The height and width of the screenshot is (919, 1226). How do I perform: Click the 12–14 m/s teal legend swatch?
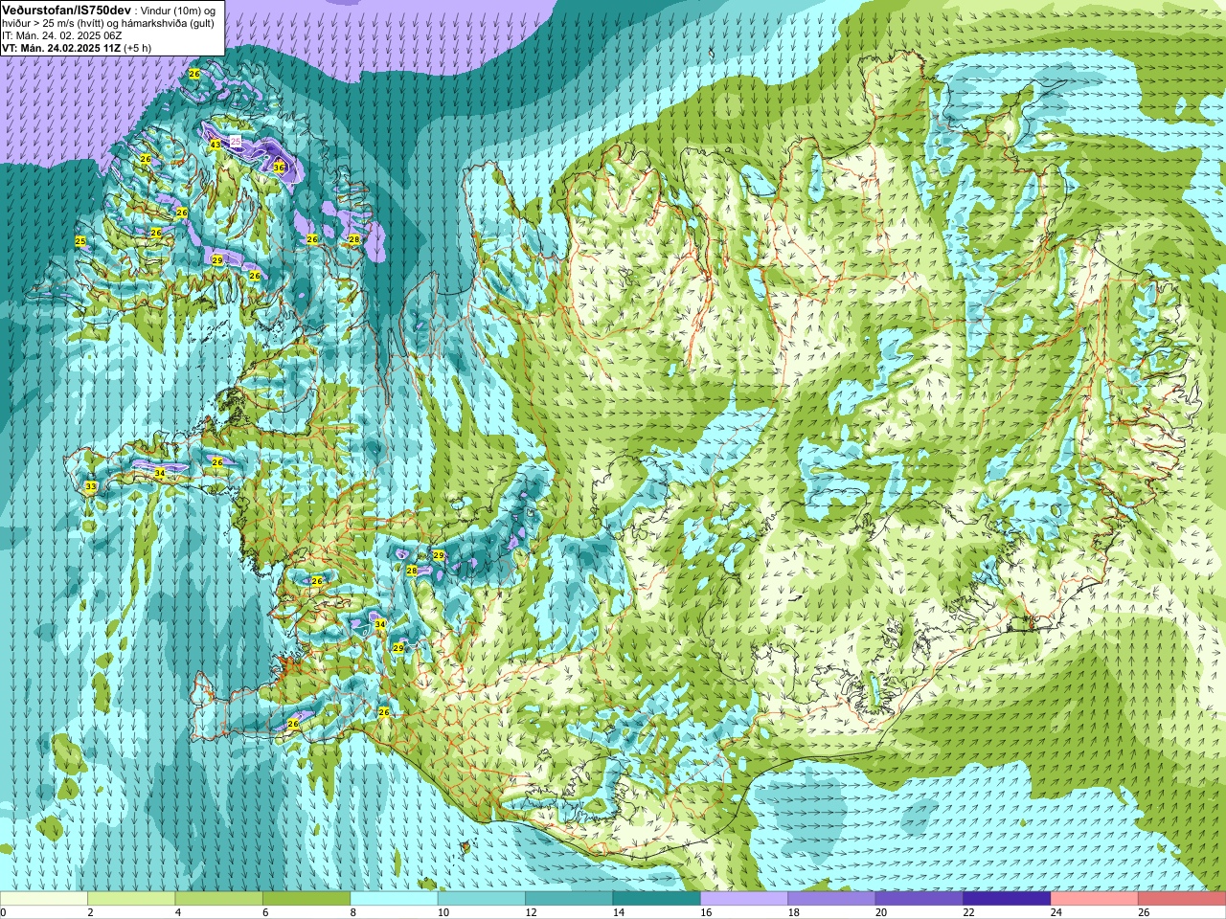tap(569, 899)
